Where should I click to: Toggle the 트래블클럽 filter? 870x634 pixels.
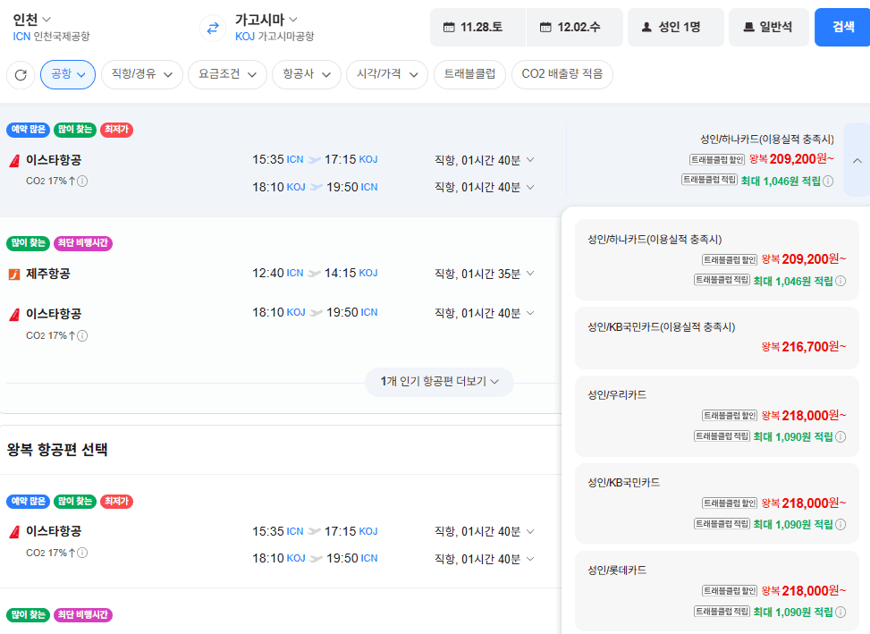coord(469,74)
